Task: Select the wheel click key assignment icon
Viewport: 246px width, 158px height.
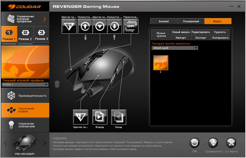Action: click(100, 26)
